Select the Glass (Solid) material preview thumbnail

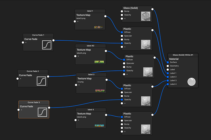click(x=146, y=16)
